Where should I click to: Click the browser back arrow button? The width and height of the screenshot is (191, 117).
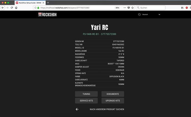(3, 8)
